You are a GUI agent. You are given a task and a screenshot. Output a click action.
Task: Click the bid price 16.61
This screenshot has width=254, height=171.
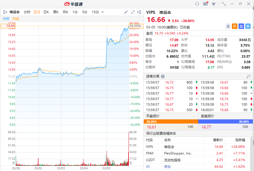(x=151, y=127)
